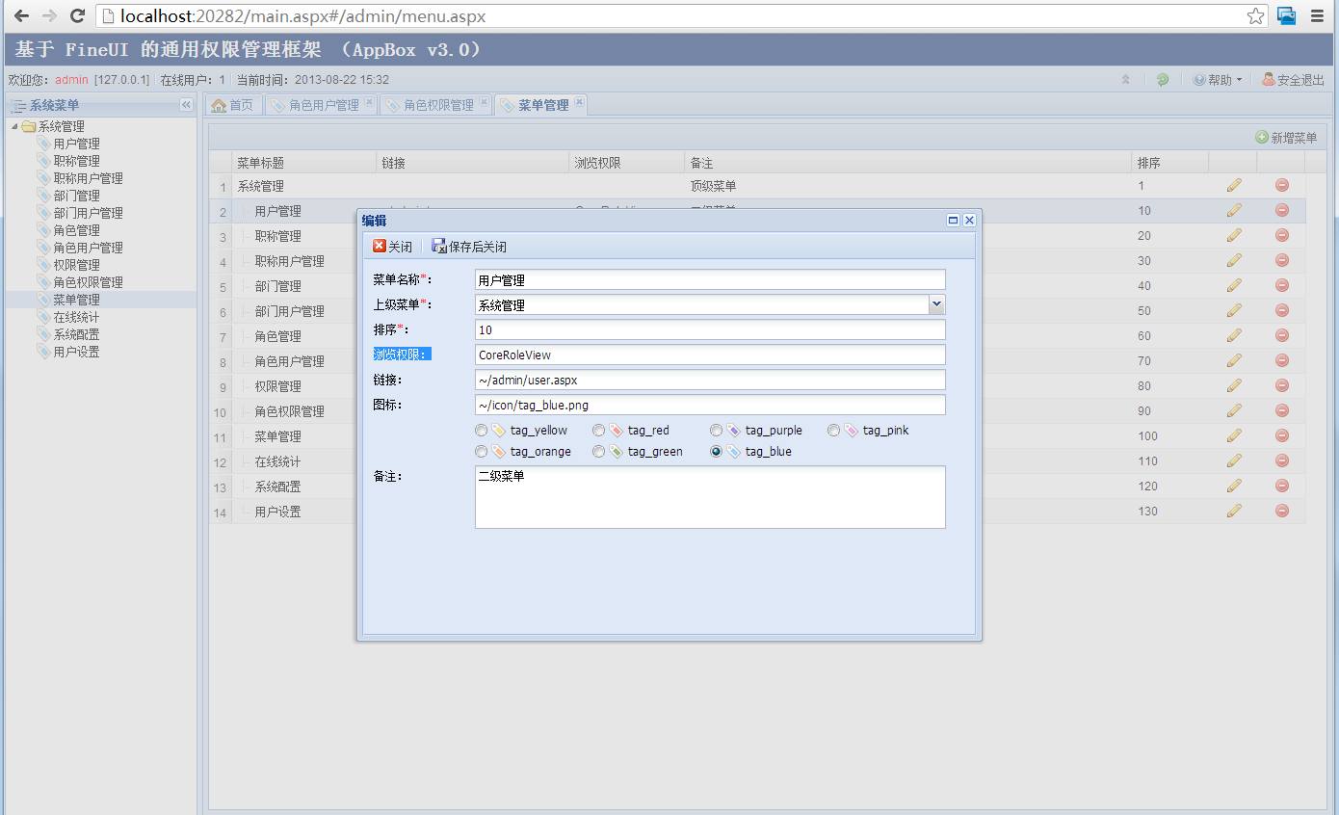Viewport: 1339px width, 815px height.
Task: Click the green refresh icon in top bar
Action: [1162, 80]
